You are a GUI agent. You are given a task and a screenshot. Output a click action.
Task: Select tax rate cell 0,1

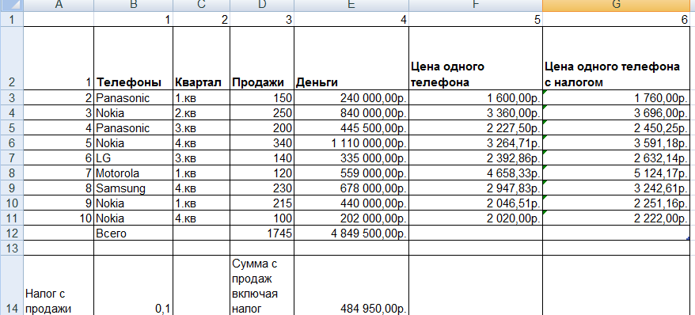click(134, 285)
